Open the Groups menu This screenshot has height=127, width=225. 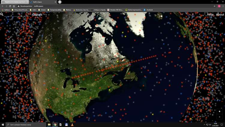coord(37,14)
